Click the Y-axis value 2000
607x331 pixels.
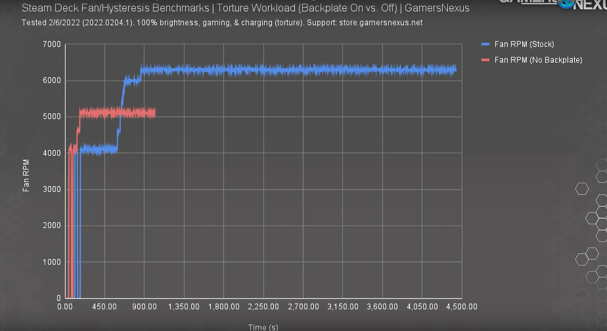coord(52,225)
